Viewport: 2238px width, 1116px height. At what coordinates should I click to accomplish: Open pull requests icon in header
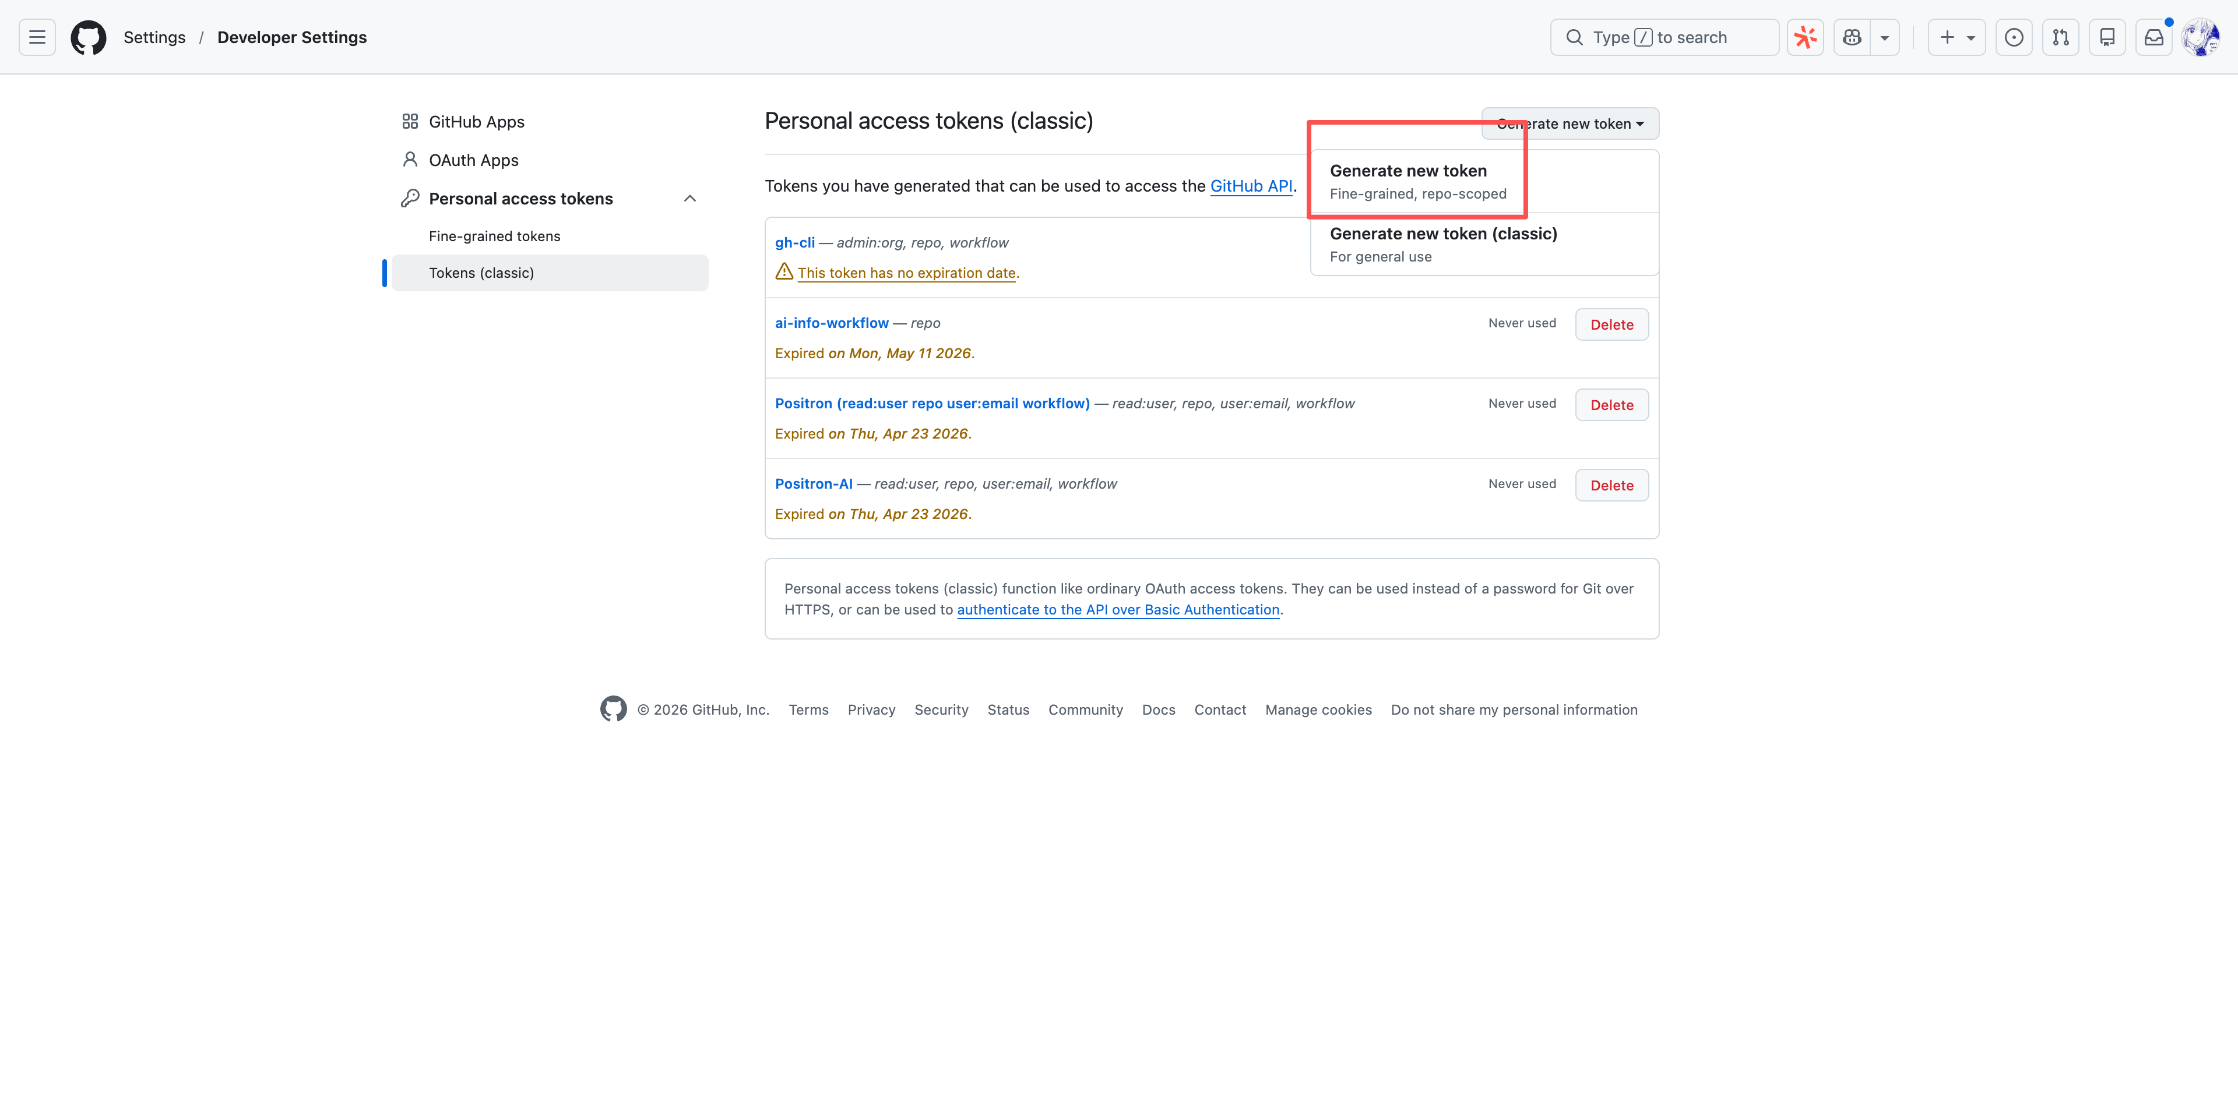point(2061,37)
